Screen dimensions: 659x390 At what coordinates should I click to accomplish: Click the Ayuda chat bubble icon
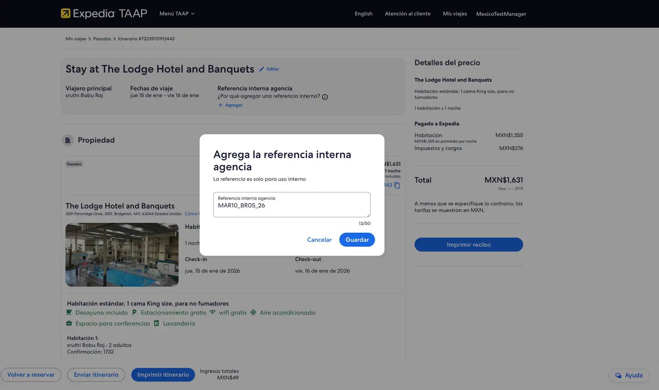pos(618,376)
